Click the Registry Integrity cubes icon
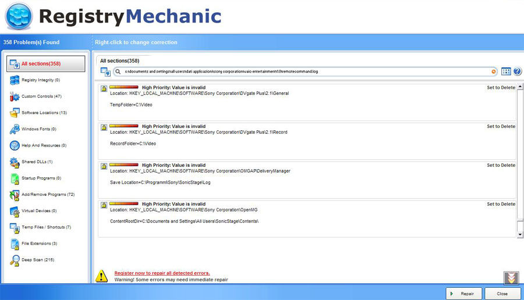The image size is (524, 300). coord(15,80)
